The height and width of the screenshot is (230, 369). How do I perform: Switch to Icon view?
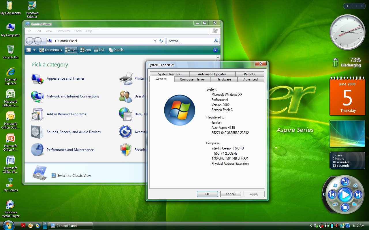[x=85, y=50]
